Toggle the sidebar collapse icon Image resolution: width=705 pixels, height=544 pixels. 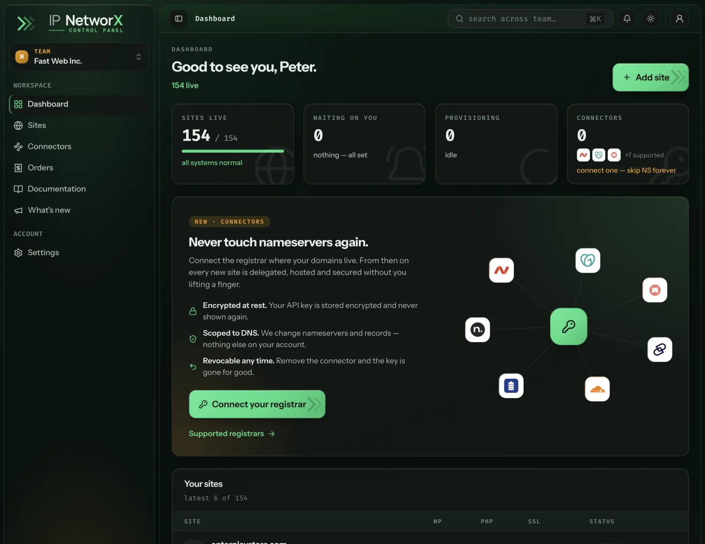point(179,19)
